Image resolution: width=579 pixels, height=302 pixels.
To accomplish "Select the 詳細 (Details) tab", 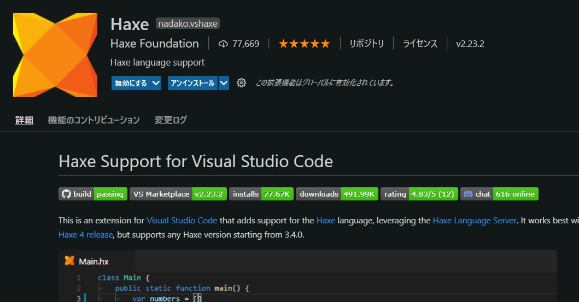I will tap(25, 120).
